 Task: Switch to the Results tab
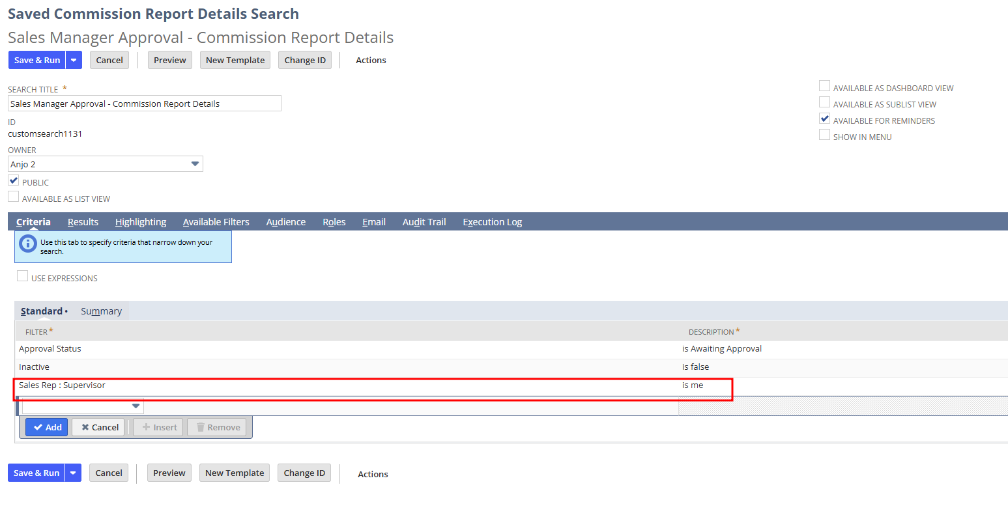(x=83, y=222)
